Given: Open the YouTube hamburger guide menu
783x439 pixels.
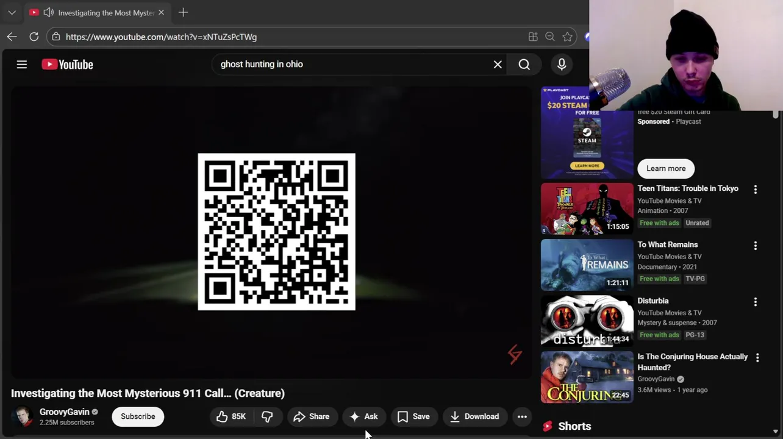Looking at the screenshot, I should pyautogui.click(x=22, y=64).
